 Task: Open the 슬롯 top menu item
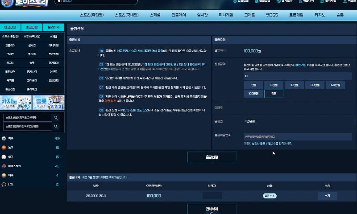(x=340, y=15)
